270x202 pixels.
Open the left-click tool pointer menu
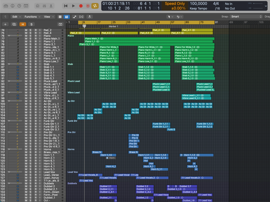pyautogui.click(x=171, y=17)
